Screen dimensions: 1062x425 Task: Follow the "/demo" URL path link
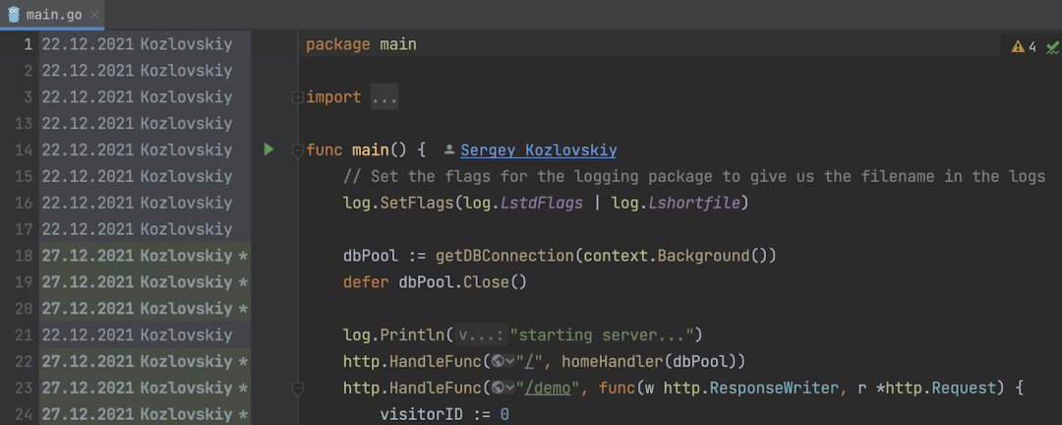(x=546, y=388)
